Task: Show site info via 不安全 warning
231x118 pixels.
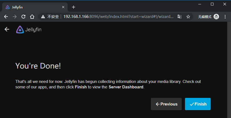Action: (50, 17)
